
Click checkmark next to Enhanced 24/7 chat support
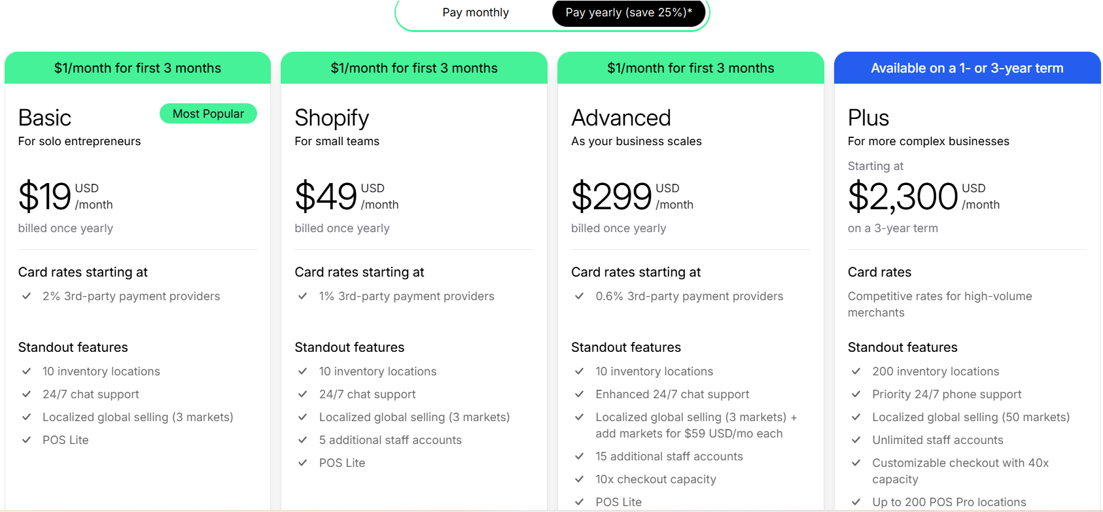[x=580, y=394]
